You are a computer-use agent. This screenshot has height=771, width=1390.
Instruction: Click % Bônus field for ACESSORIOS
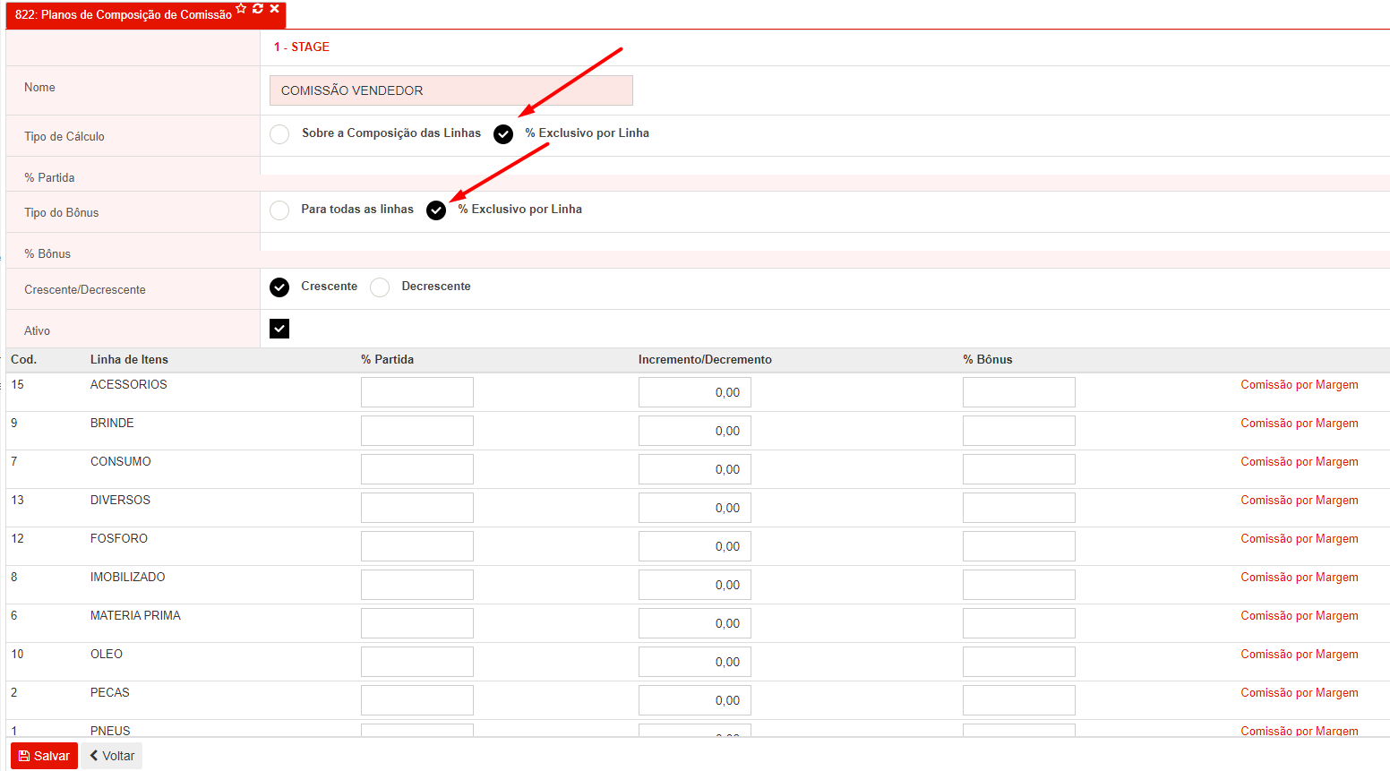click(x=1019, y=392)
